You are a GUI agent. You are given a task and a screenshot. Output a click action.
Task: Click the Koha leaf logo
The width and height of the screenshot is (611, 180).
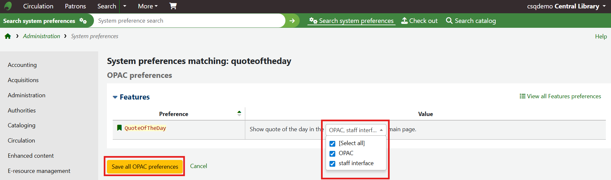point(8,6)
